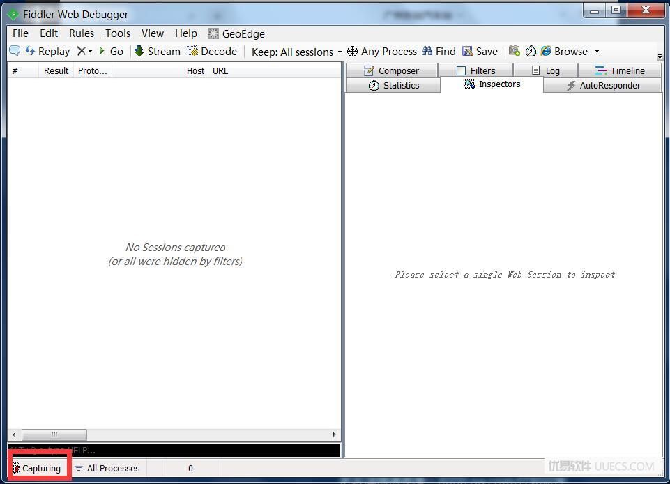Switch to the Timeline tab
This screenshot has width=670, height=484.
620,70
